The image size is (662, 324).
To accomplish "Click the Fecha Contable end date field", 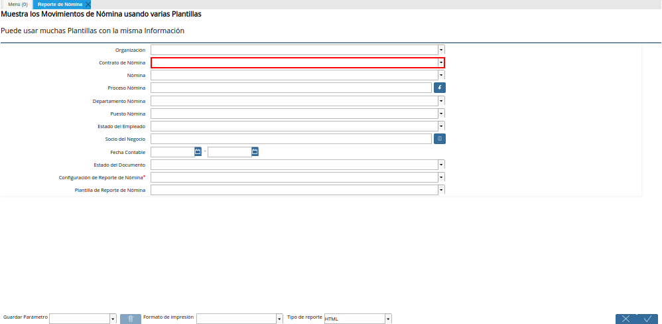I will click(x=230, y=152).
